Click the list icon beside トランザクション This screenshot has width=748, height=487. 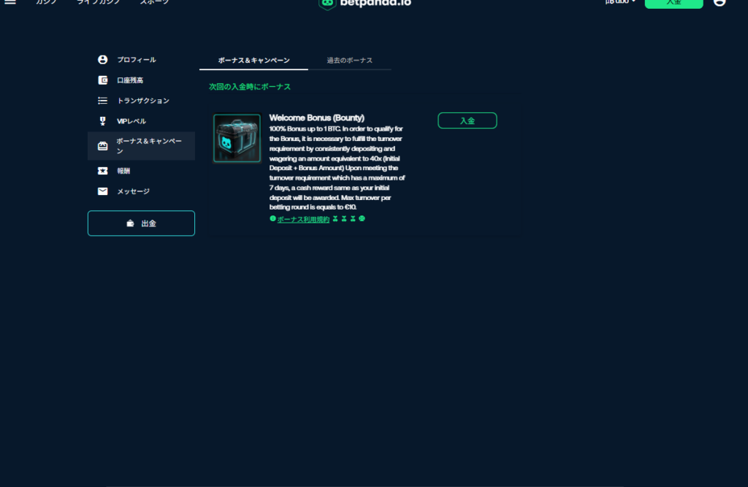(102, 101)
